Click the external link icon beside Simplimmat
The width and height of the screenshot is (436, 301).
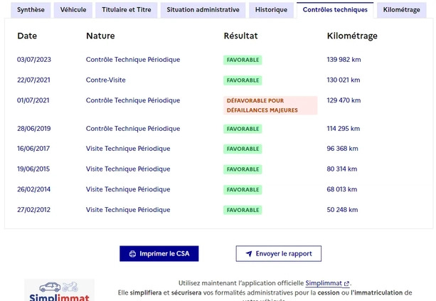pyautogui.click(x=346, y=283)
